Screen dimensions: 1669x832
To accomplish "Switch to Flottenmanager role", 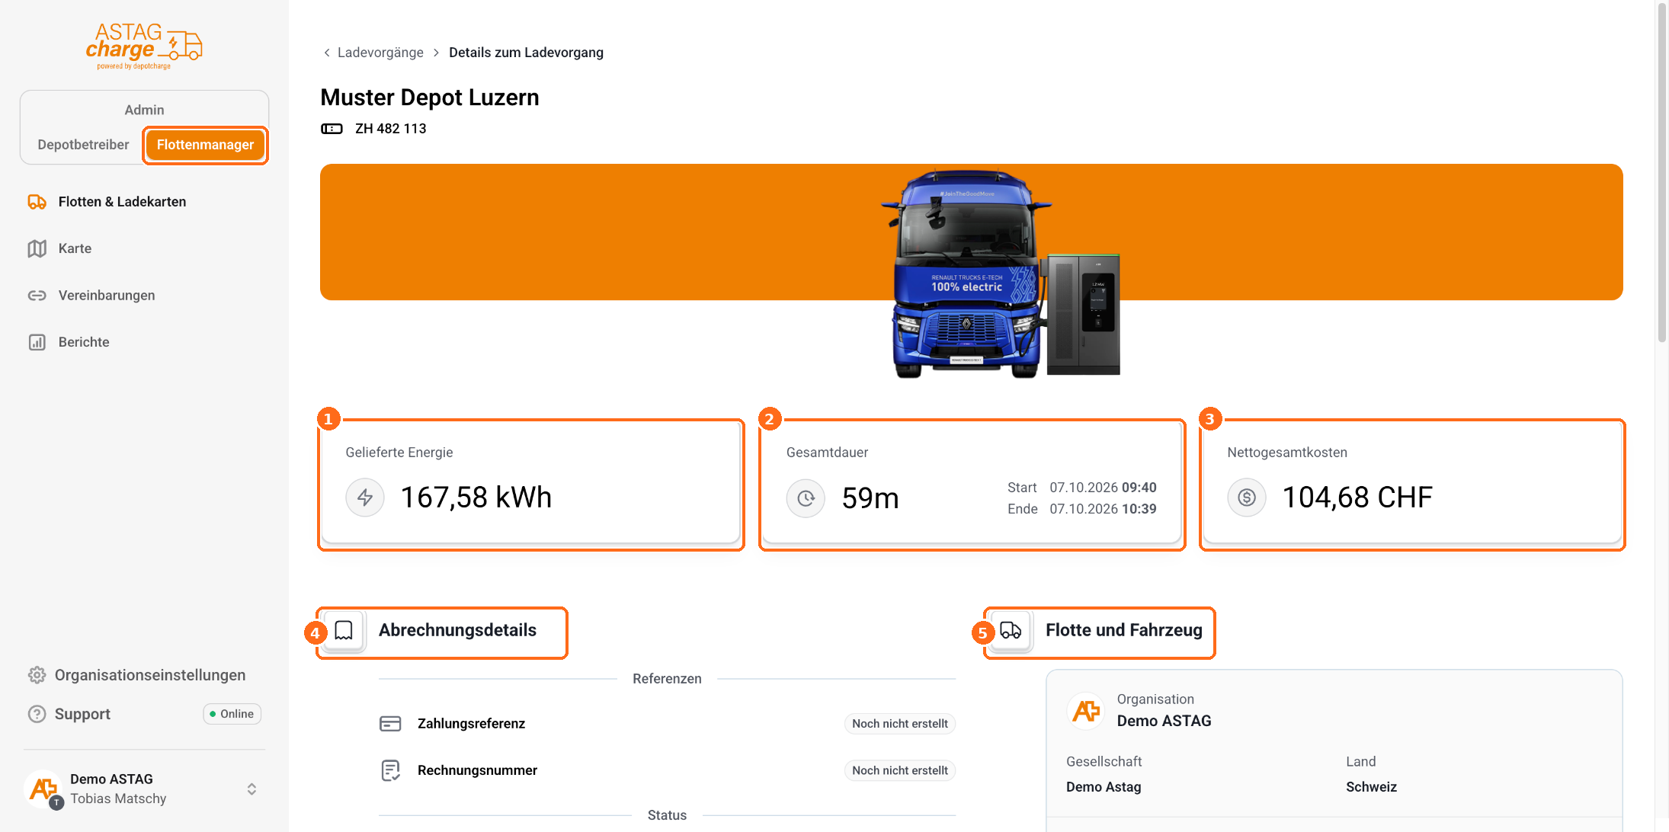I will coord(205,145).
